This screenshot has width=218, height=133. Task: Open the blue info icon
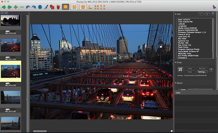coord(40,7)
